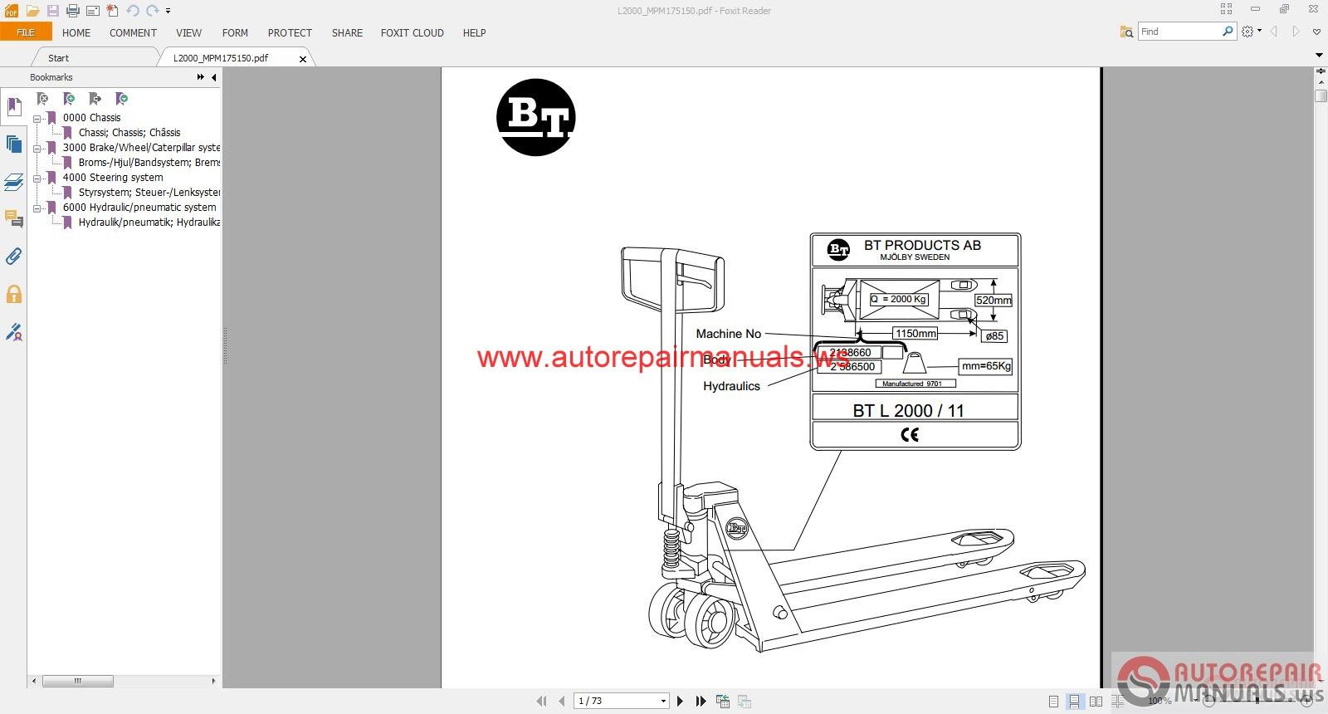Collapse the ribbon with the heart-shaped toggle
This screenshot has width=1328, height=714.
coord(1316,32)
